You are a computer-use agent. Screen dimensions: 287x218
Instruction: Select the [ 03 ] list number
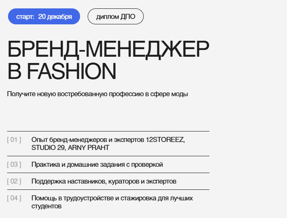click(14, 164)
